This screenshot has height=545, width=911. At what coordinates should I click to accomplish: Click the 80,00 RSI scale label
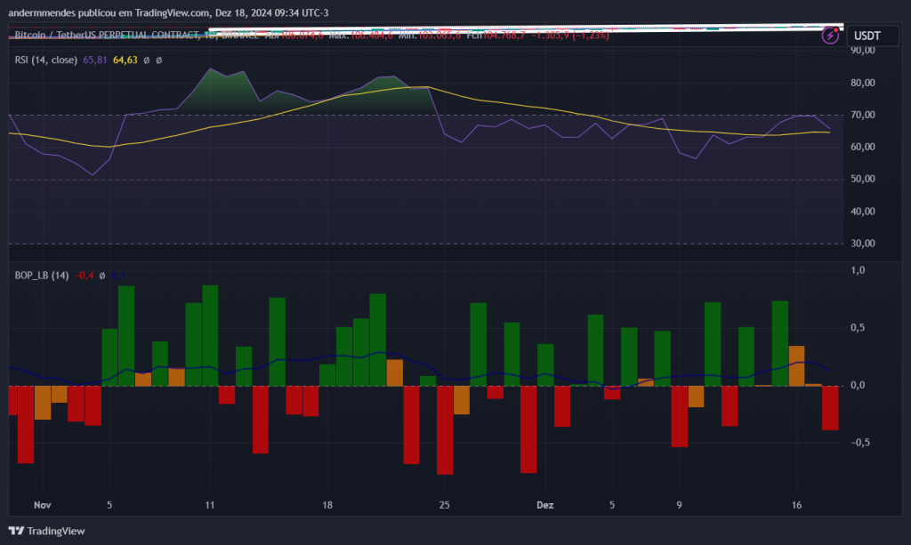coord(863,83)
